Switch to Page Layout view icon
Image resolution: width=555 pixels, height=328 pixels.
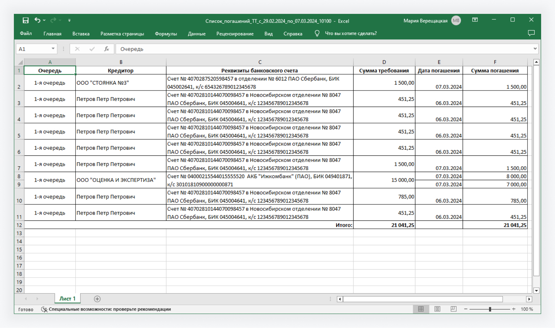pyautogui.click(x=437, y=309)
